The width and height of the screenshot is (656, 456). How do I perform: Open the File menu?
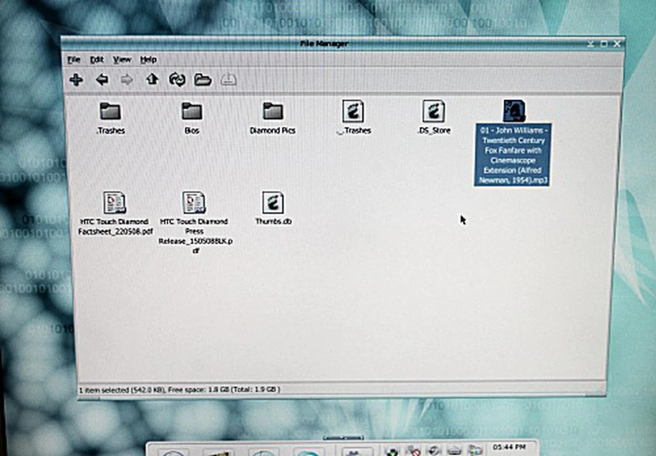point(73,59)
